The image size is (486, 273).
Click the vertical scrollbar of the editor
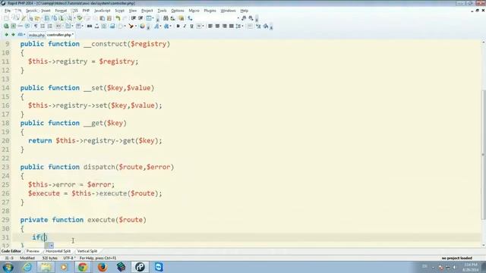click(x=483, y=155)
